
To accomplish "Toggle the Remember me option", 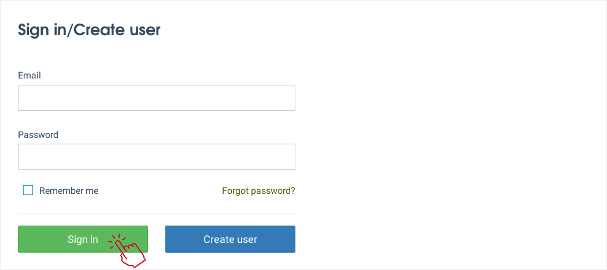I will coord(28,190).
